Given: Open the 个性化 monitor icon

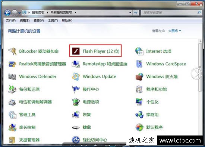Looking at the screenshot, I should (139, 102).
